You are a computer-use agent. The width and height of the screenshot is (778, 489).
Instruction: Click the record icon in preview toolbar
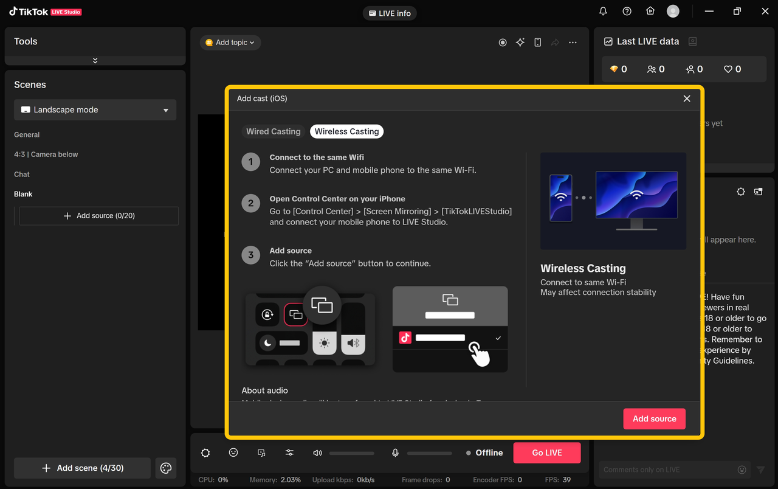503,43
